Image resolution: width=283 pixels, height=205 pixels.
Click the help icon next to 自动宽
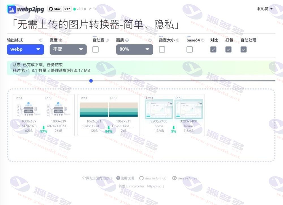click(107, 40)
